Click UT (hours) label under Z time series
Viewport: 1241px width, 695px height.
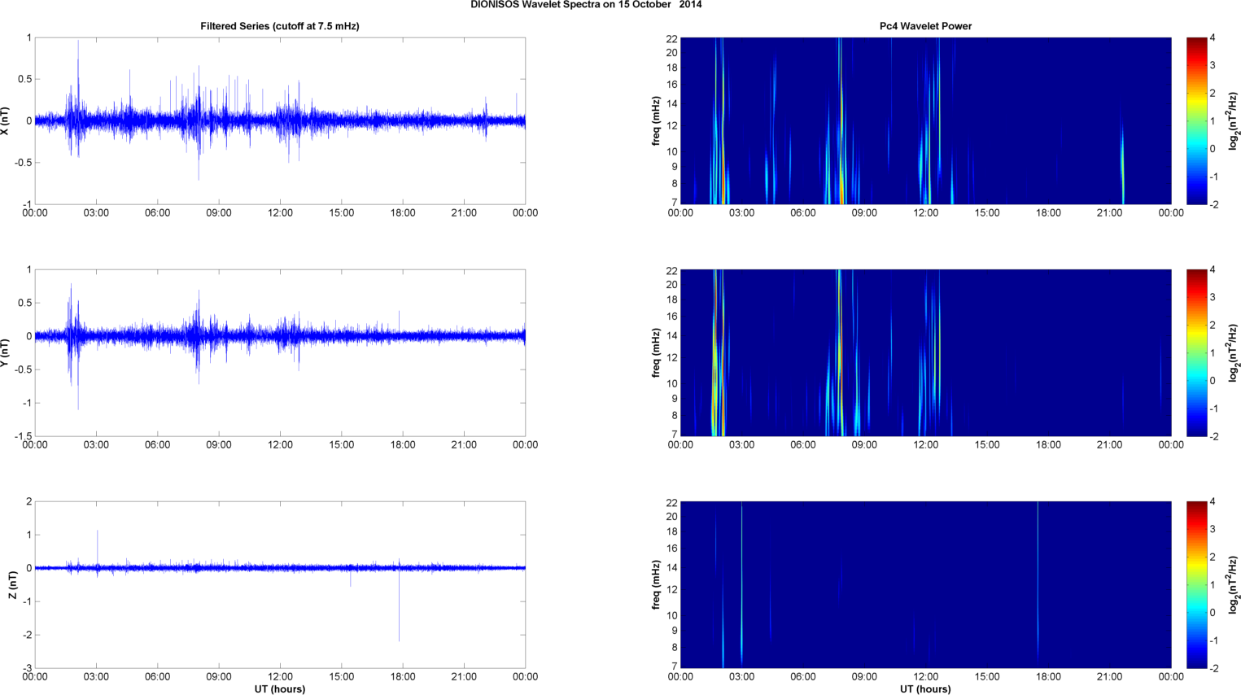pos(280,688)
